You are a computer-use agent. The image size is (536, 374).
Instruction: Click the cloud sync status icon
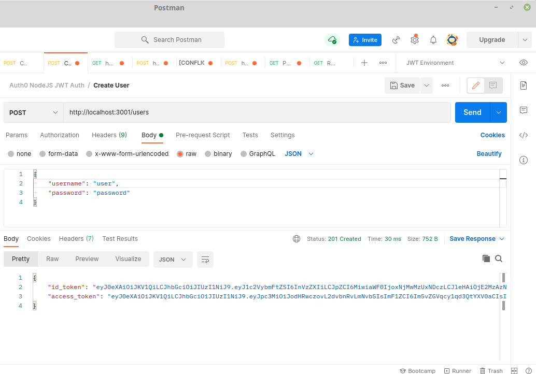point(332,40)
